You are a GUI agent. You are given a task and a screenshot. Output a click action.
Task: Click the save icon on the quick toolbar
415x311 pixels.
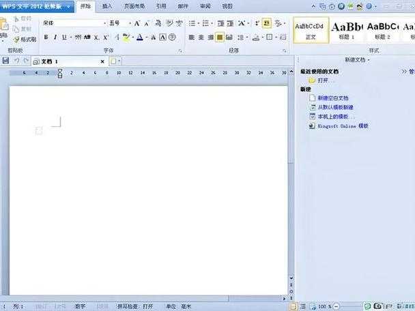click(x=5, y=61)
